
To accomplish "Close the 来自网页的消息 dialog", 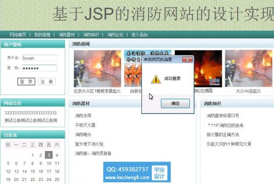I will [x=187, y=59].
